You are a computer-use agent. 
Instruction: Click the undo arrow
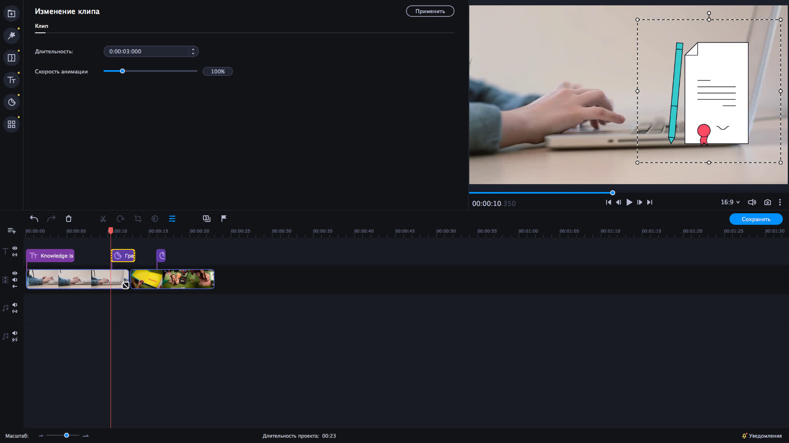pyautogui.click(x=34, y=219)
